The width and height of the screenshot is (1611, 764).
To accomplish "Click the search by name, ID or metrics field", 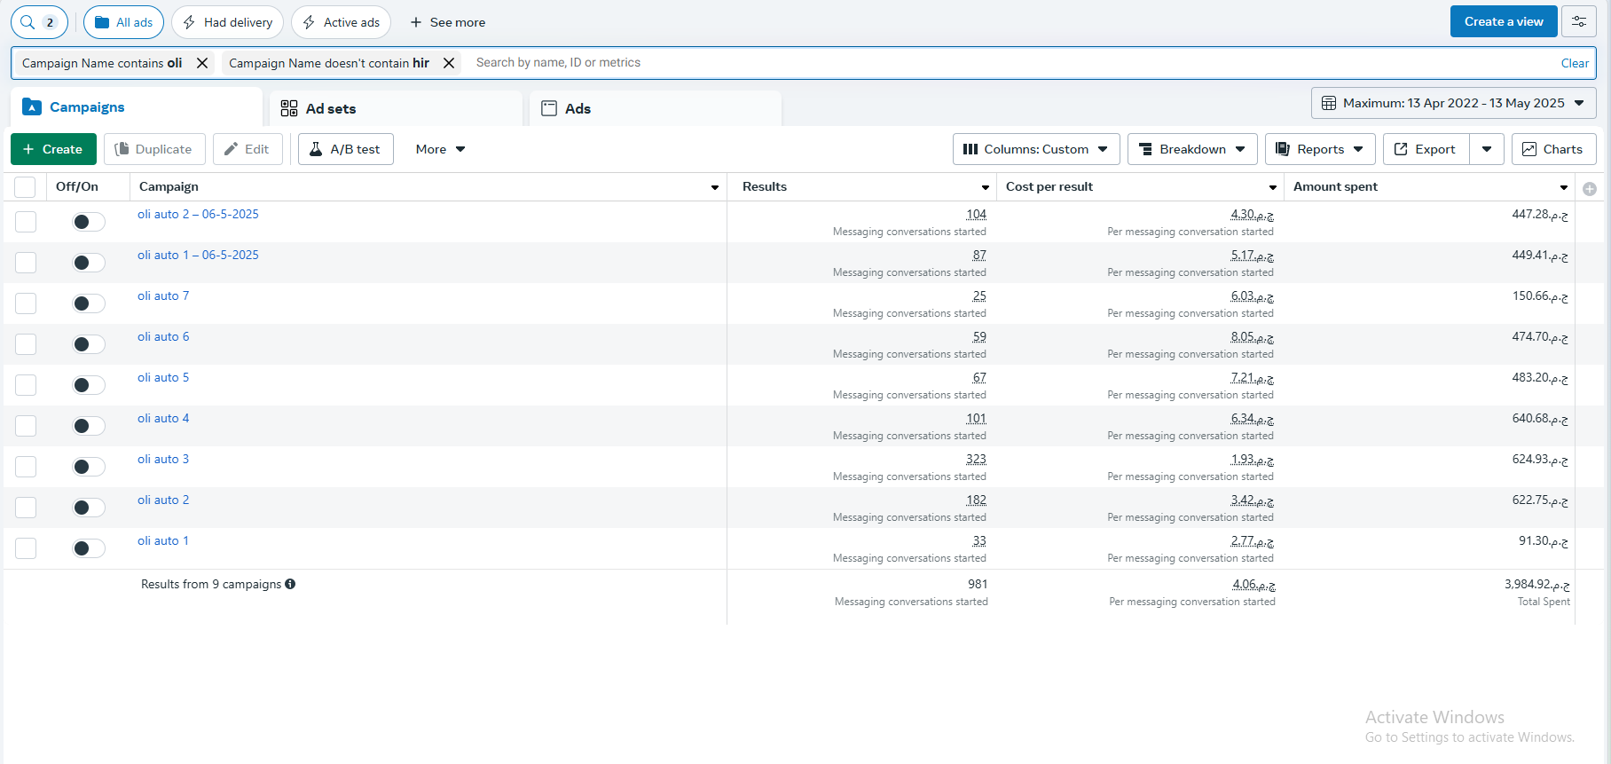I will (x=1011, y=63).
